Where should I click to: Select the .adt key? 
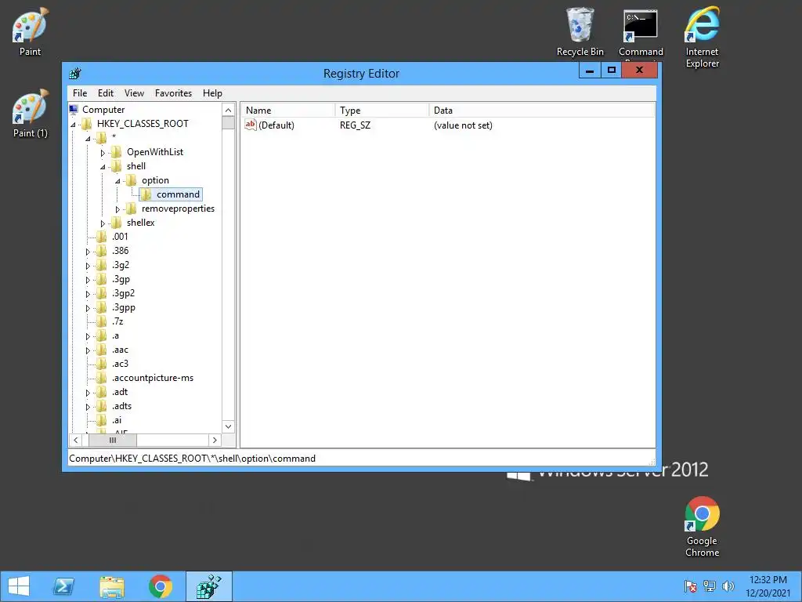[x=120, y=392]
